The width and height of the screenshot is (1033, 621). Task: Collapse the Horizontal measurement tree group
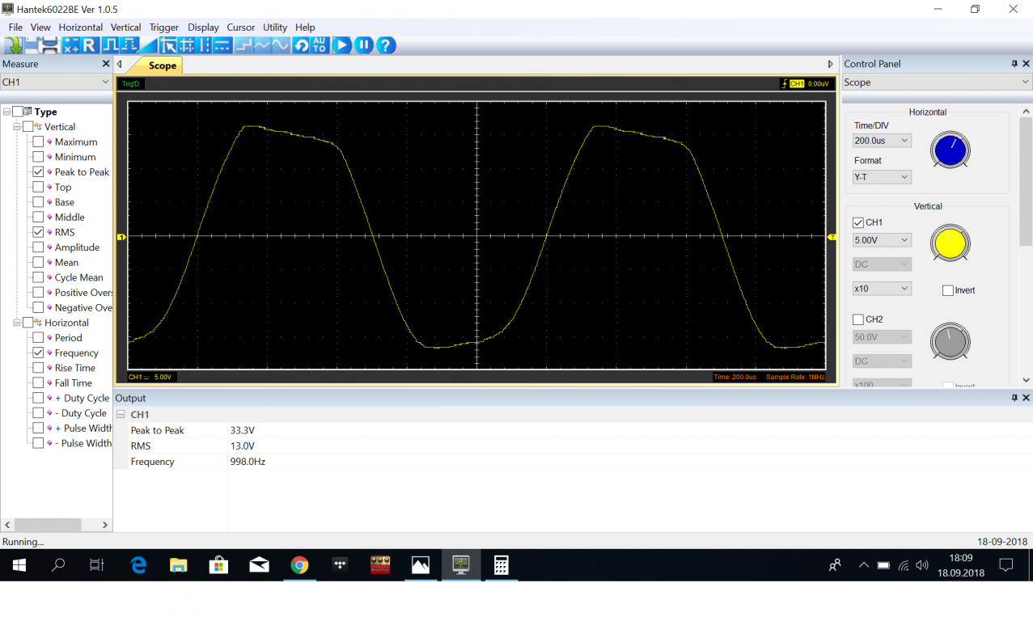coord(17,323)
